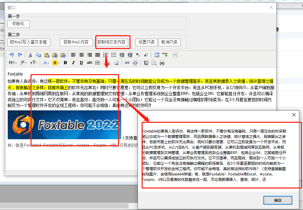
Task: Preview the document with the magnifier icon
Action: click(x=154, y=63)
